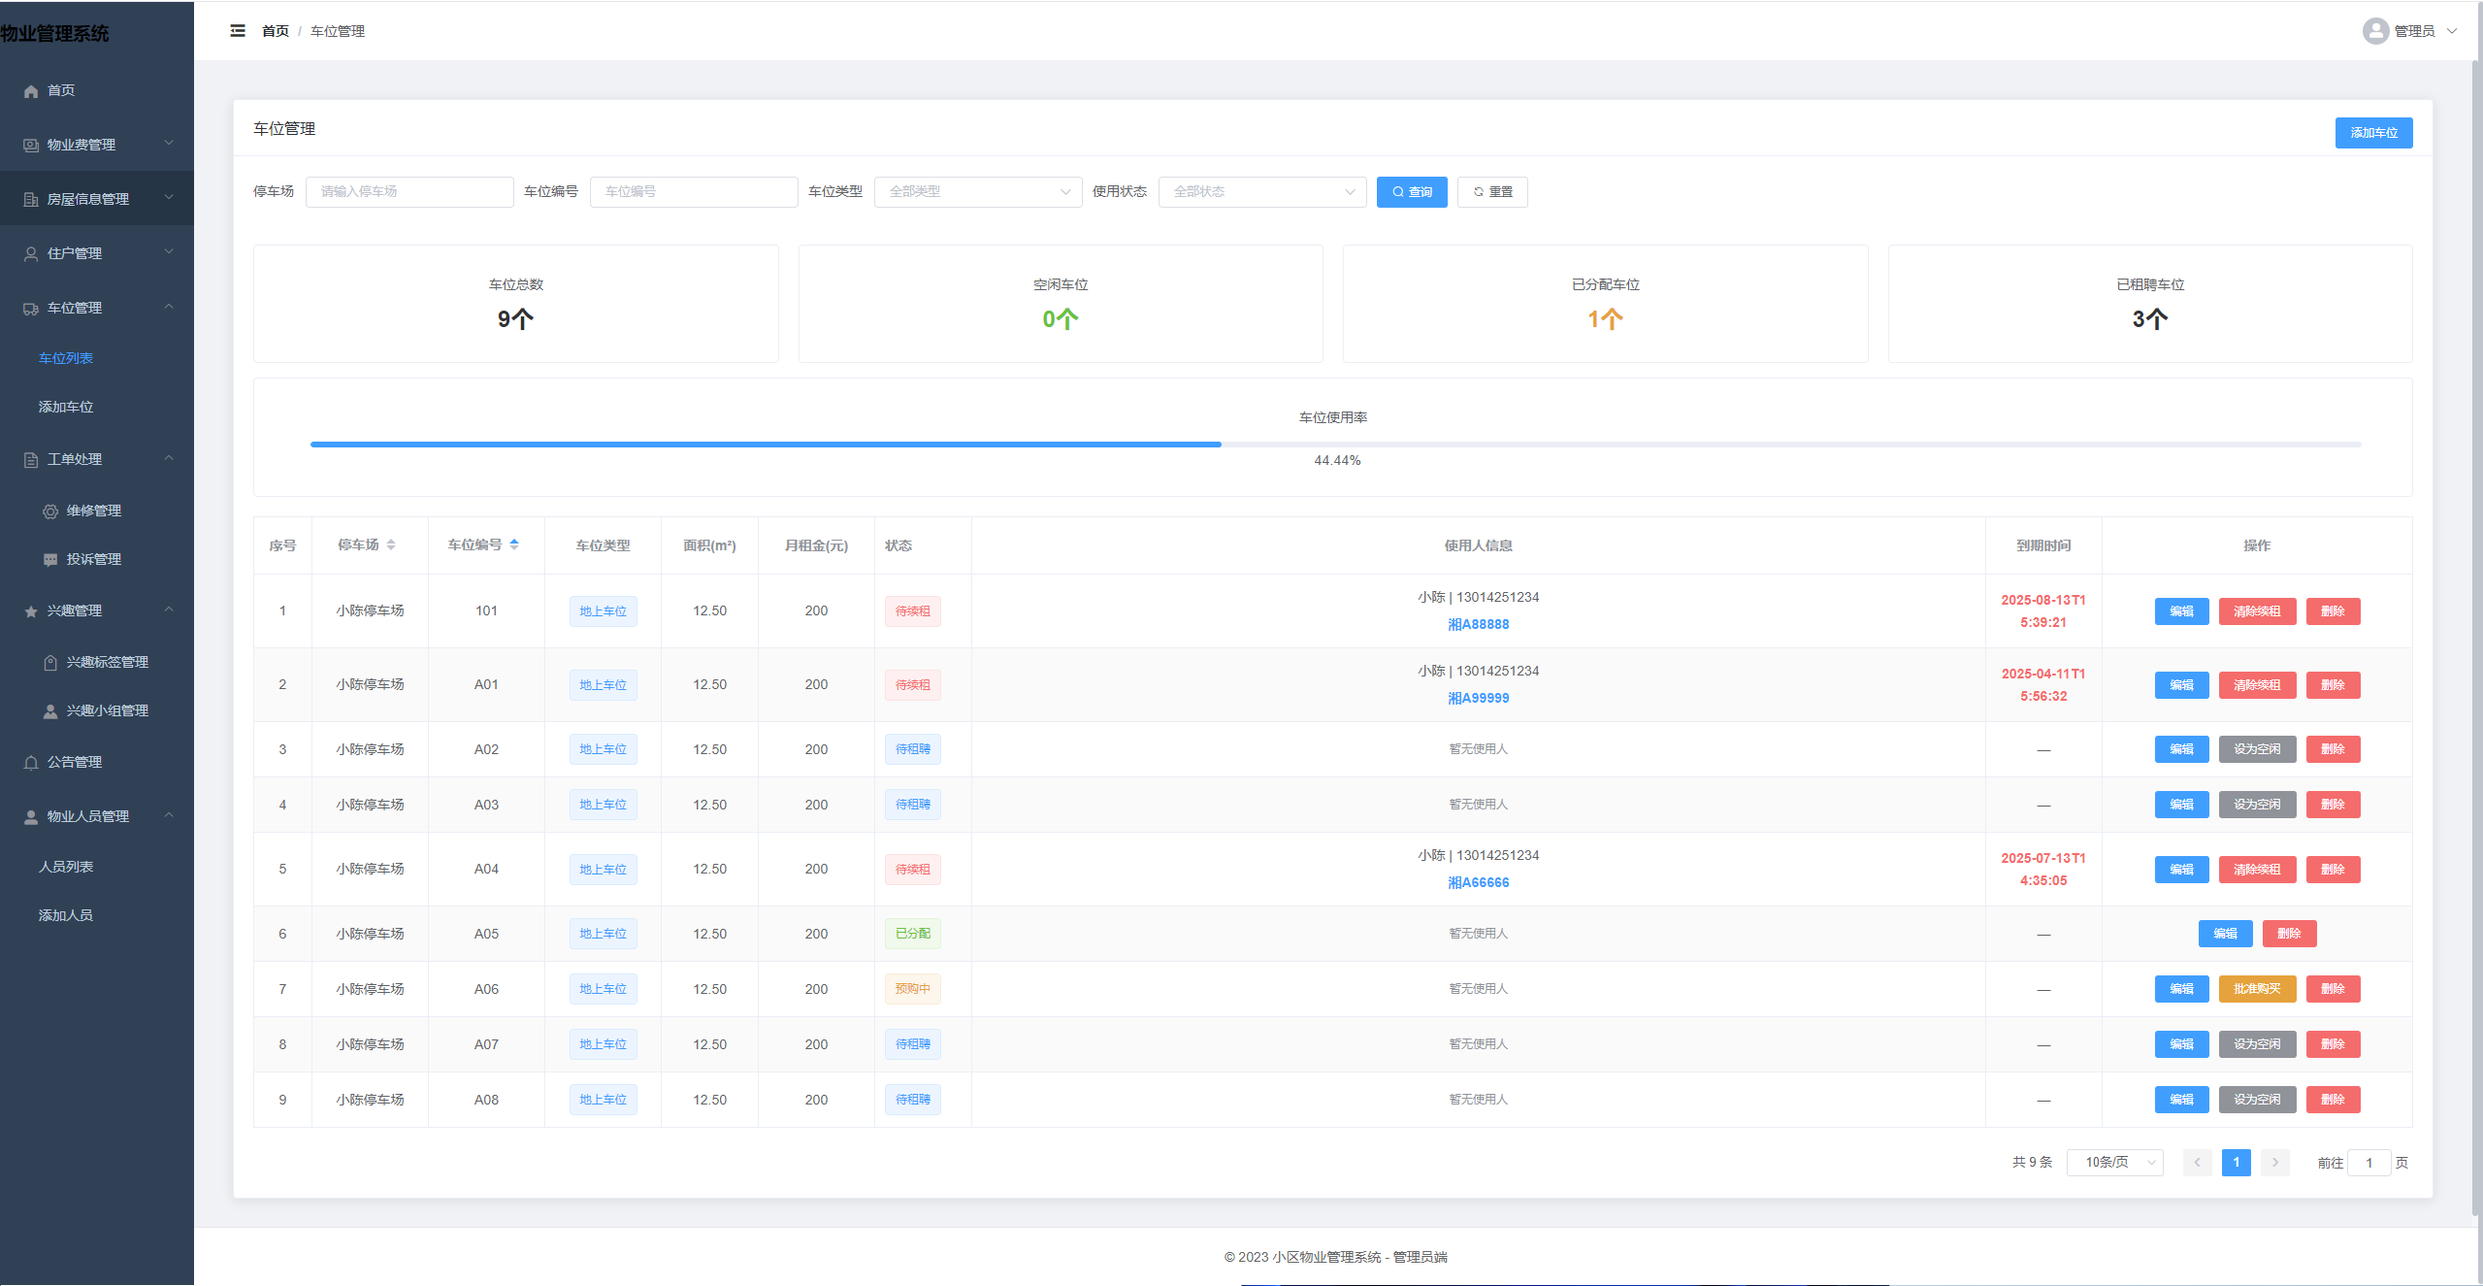This screenshot has height=1286, width=2483.
Task: Open the 10条/页 page size dropdown
Action: tap(2114, 1163)
